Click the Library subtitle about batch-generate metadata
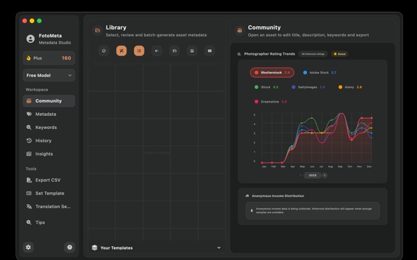Image resolution: width=417 pixels, height=260 pixels. tap(156, 35)
